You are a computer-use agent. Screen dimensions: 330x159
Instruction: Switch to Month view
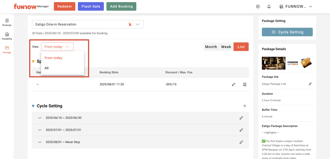(x=211, y=47)
